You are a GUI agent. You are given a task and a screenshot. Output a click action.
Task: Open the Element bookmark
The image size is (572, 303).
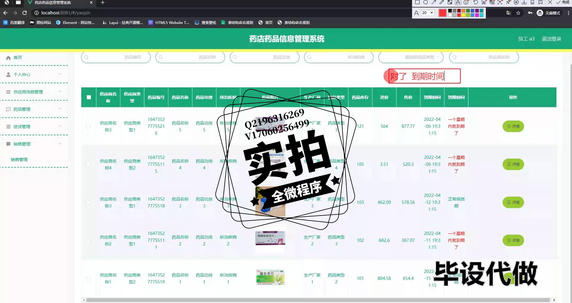(75, 23)
